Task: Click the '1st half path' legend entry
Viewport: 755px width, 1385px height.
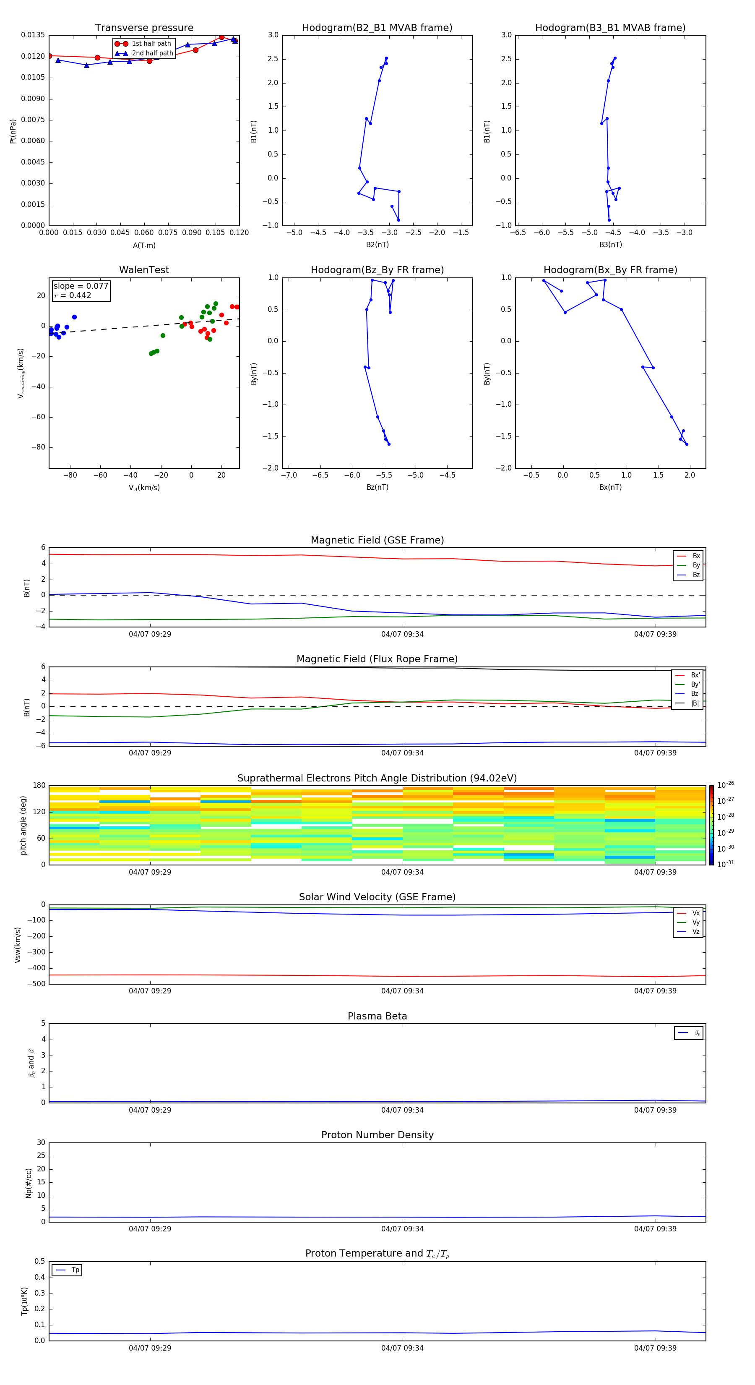Action: coord(143,44)
